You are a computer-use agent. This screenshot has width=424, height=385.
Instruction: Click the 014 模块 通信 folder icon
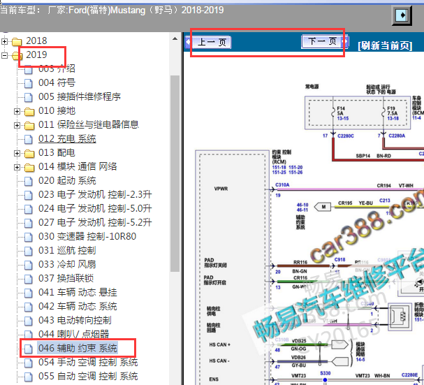coord(29,168)
